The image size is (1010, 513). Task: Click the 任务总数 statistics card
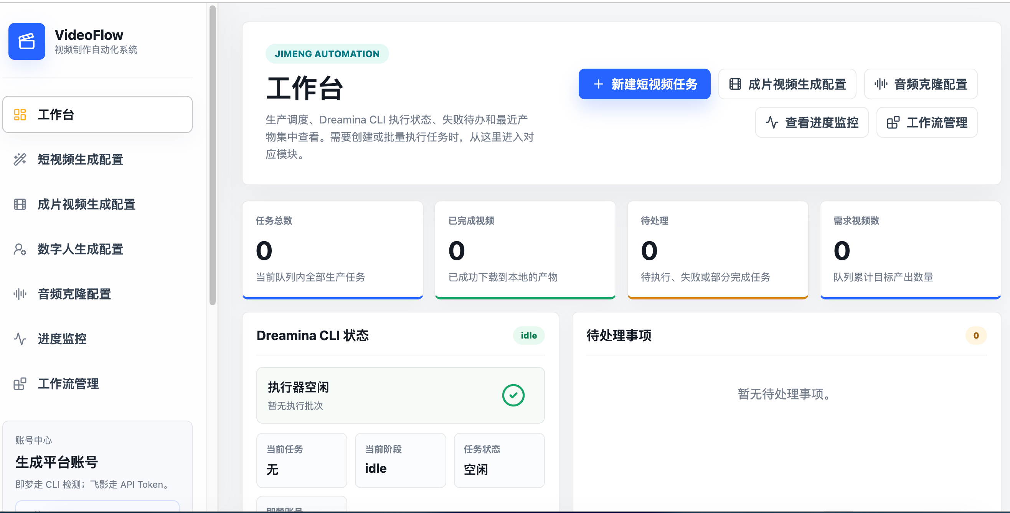332,250
